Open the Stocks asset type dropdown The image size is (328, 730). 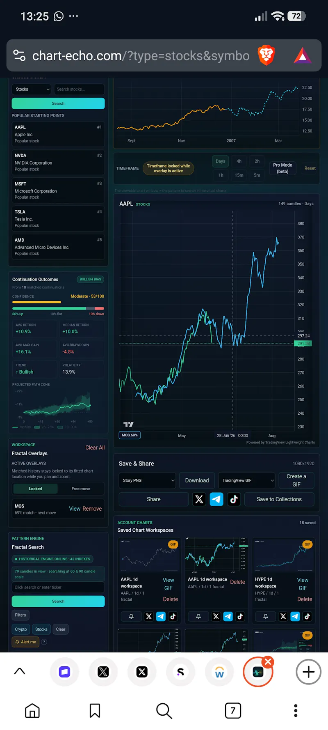tap(32, 89)
